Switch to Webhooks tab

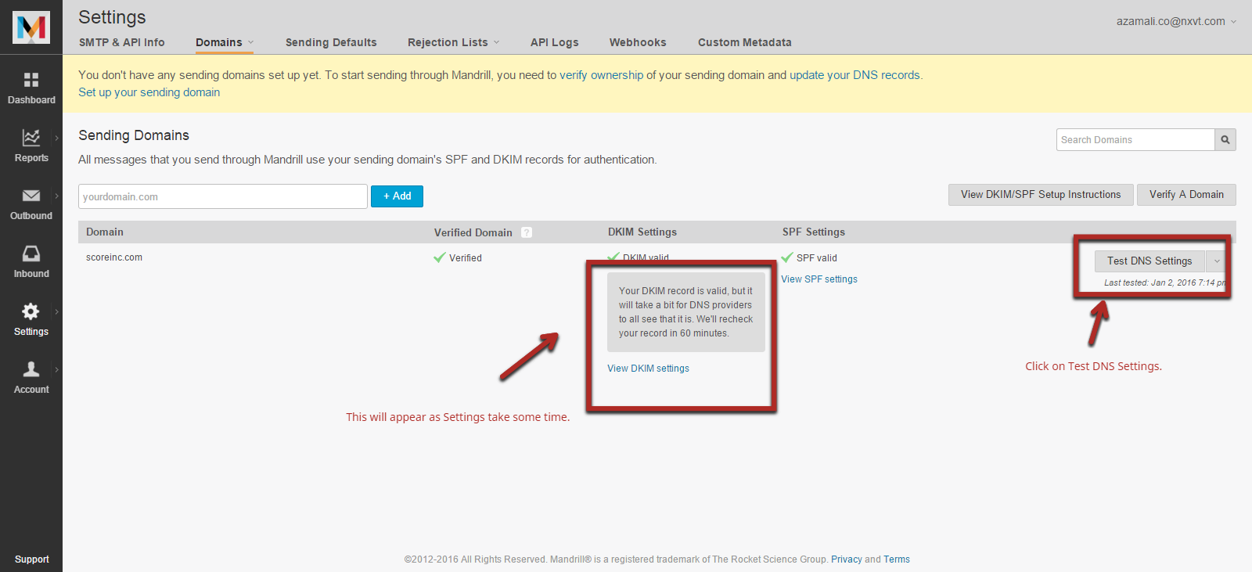(638, 42)
